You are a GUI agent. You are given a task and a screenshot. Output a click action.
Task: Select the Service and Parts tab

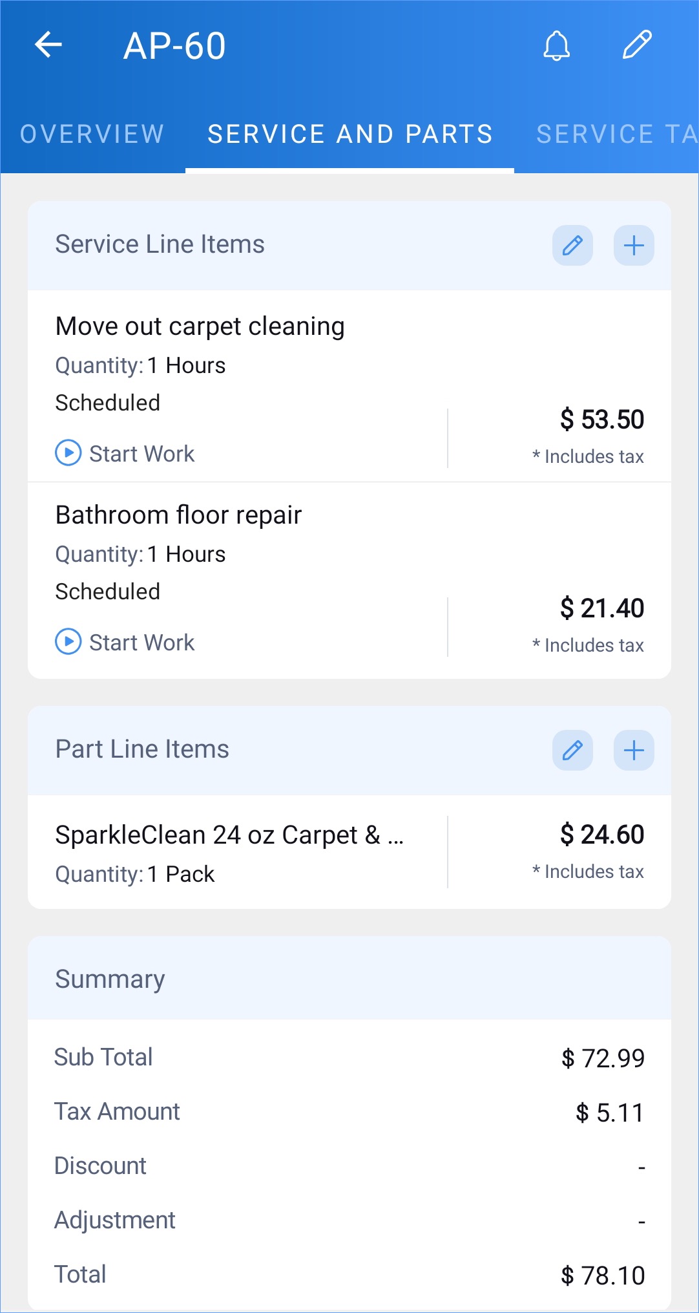[x=350, y=134]
